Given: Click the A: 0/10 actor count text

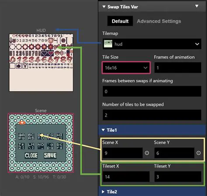Looking at the screenshot, I should tap(22, 177).
